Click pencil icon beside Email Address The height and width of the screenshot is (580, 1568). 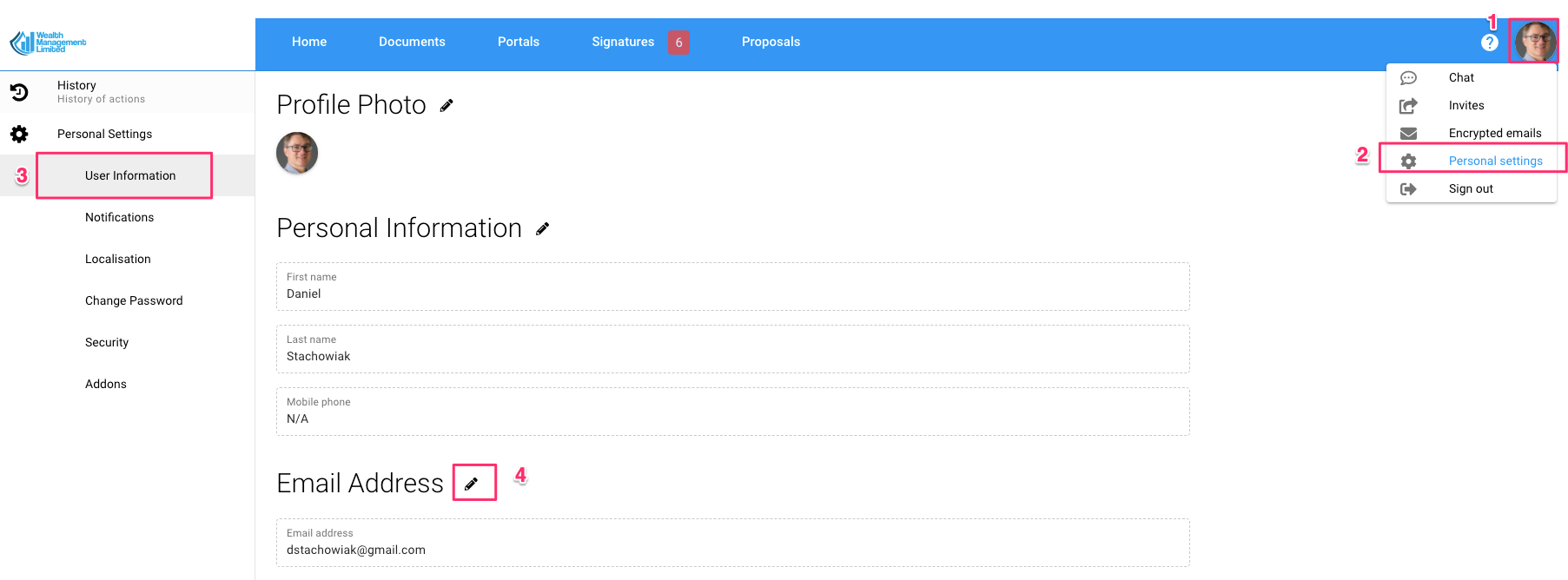pos(472,484)
